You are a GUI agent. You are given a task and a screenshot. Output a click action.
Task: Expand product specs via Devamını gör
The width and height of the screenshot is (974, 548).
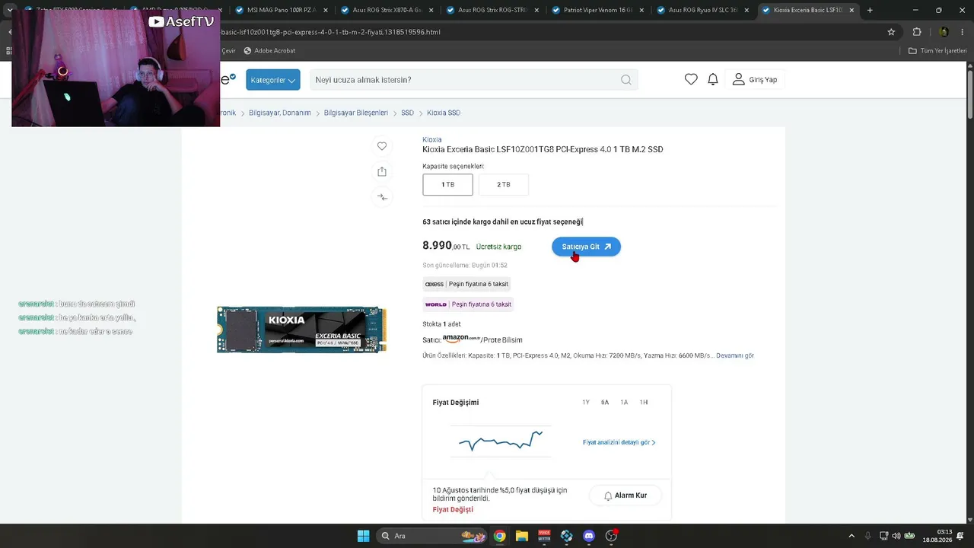(735, 355)
